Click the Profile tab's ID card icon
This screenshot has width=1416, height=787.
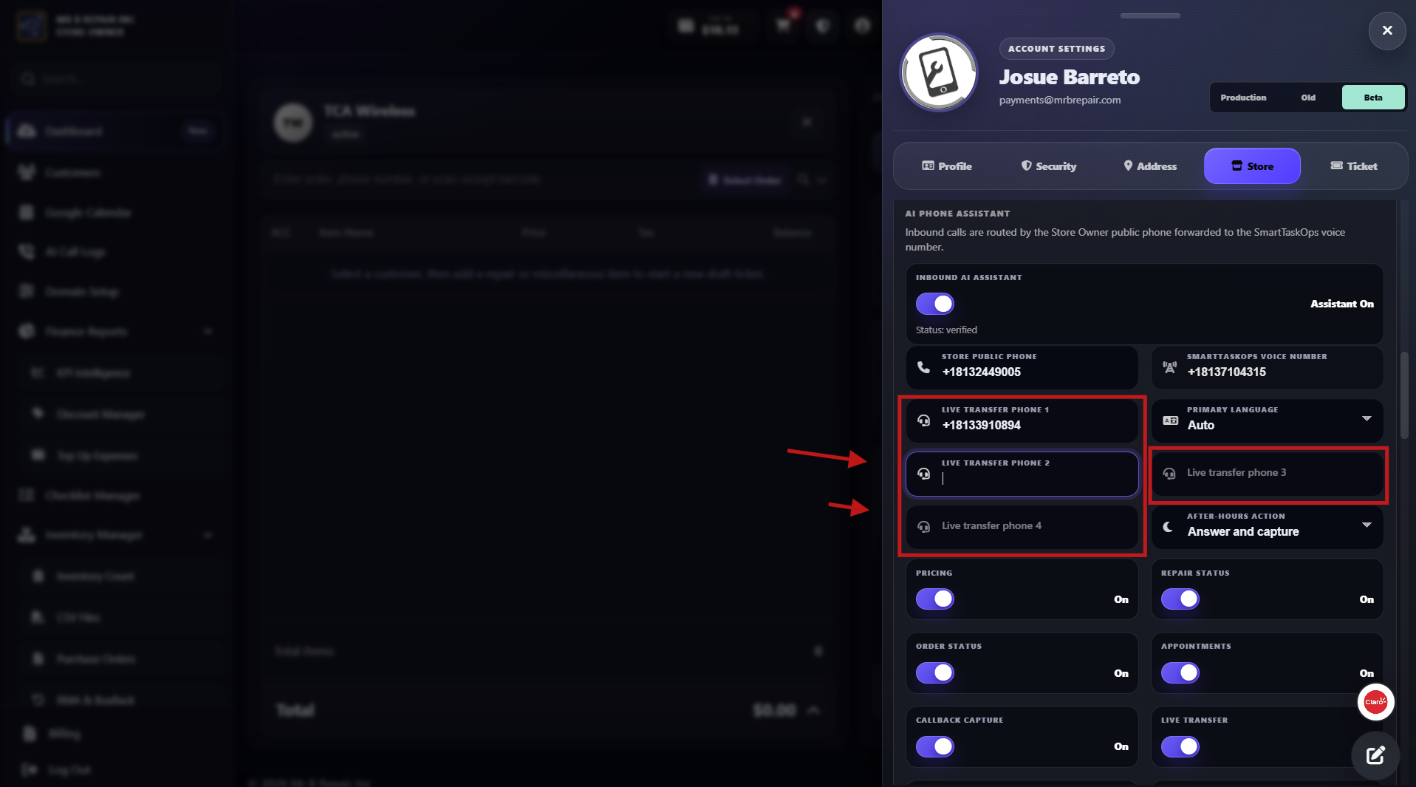click(x=928, y=166)
